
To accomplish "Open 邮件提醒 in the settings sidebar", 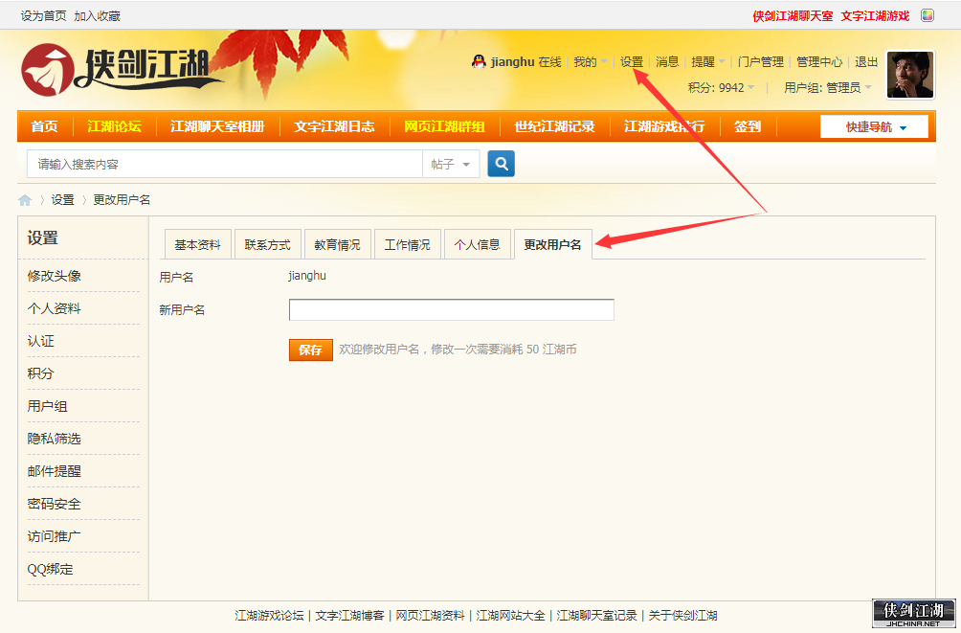I will point(55,471).
